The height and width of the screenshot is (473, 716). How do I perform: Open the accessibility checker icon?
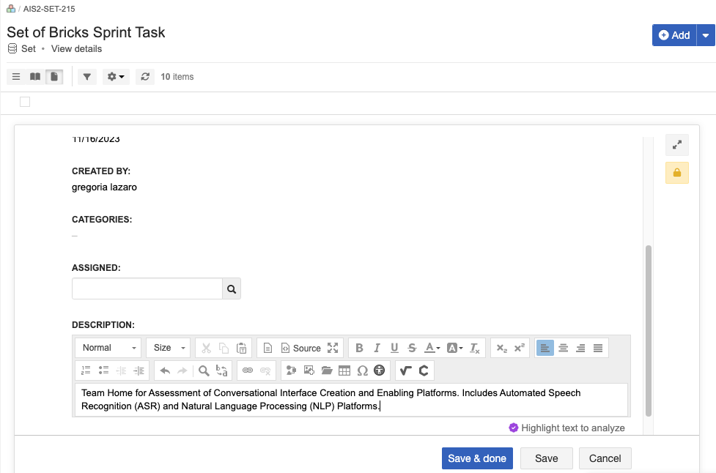380,370
